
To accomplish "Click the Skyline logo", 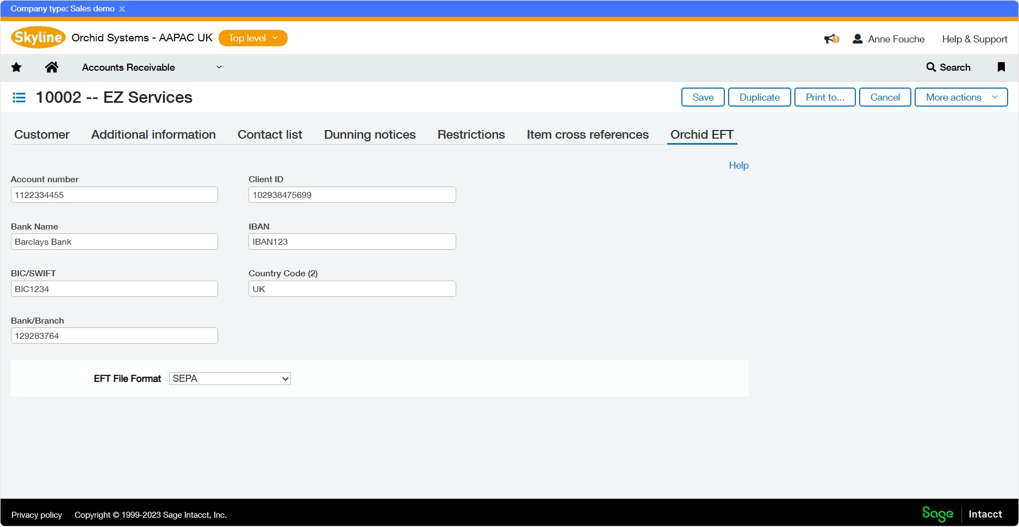I will (x=38, y=38).
